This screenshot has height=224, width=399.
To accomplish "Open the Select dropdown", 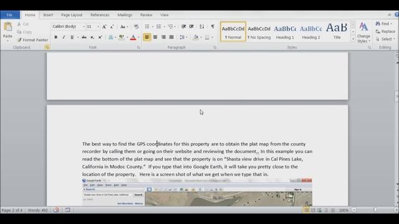I will coord(385,39).
